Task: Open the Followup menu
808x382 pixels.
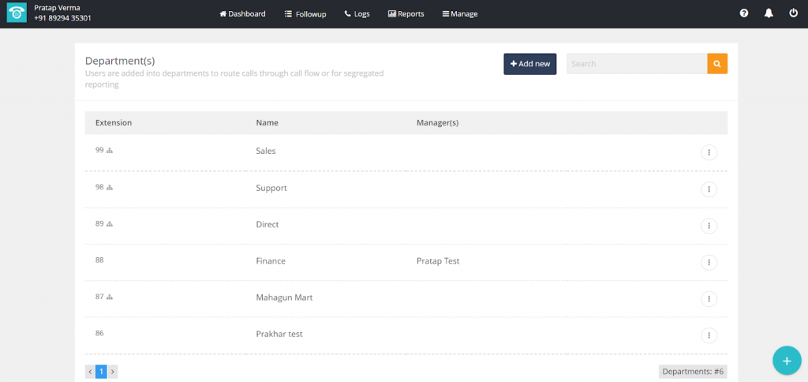Action: point(305,14)
